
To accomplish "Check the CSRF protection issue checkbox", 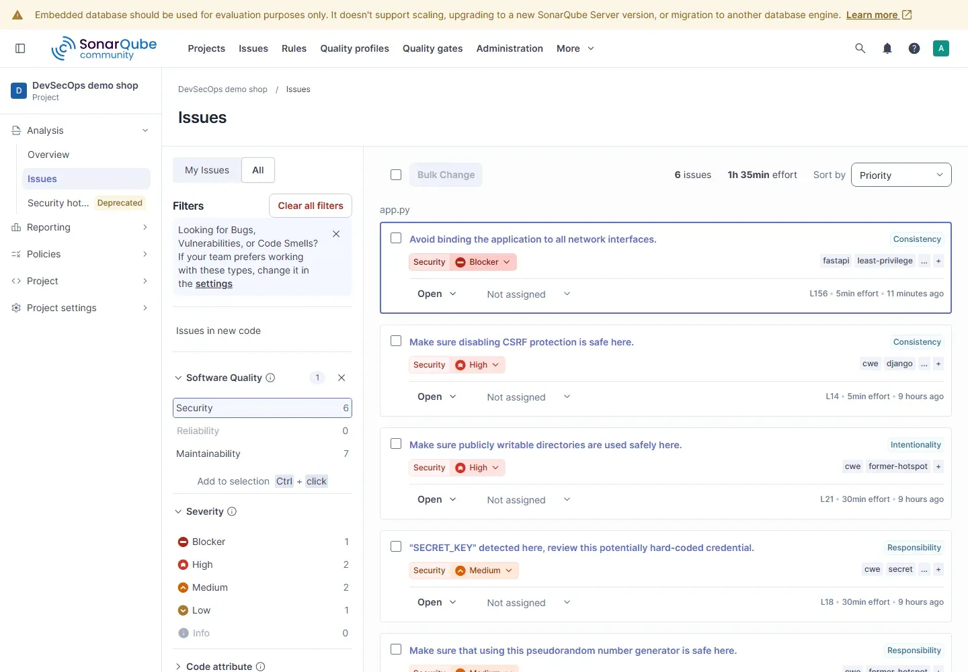I will coord(396,341).
